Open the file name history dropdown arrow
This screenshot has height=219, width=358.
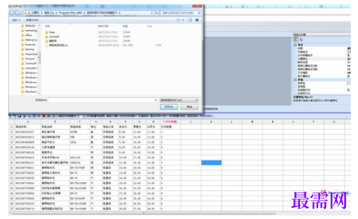[155, 100]
